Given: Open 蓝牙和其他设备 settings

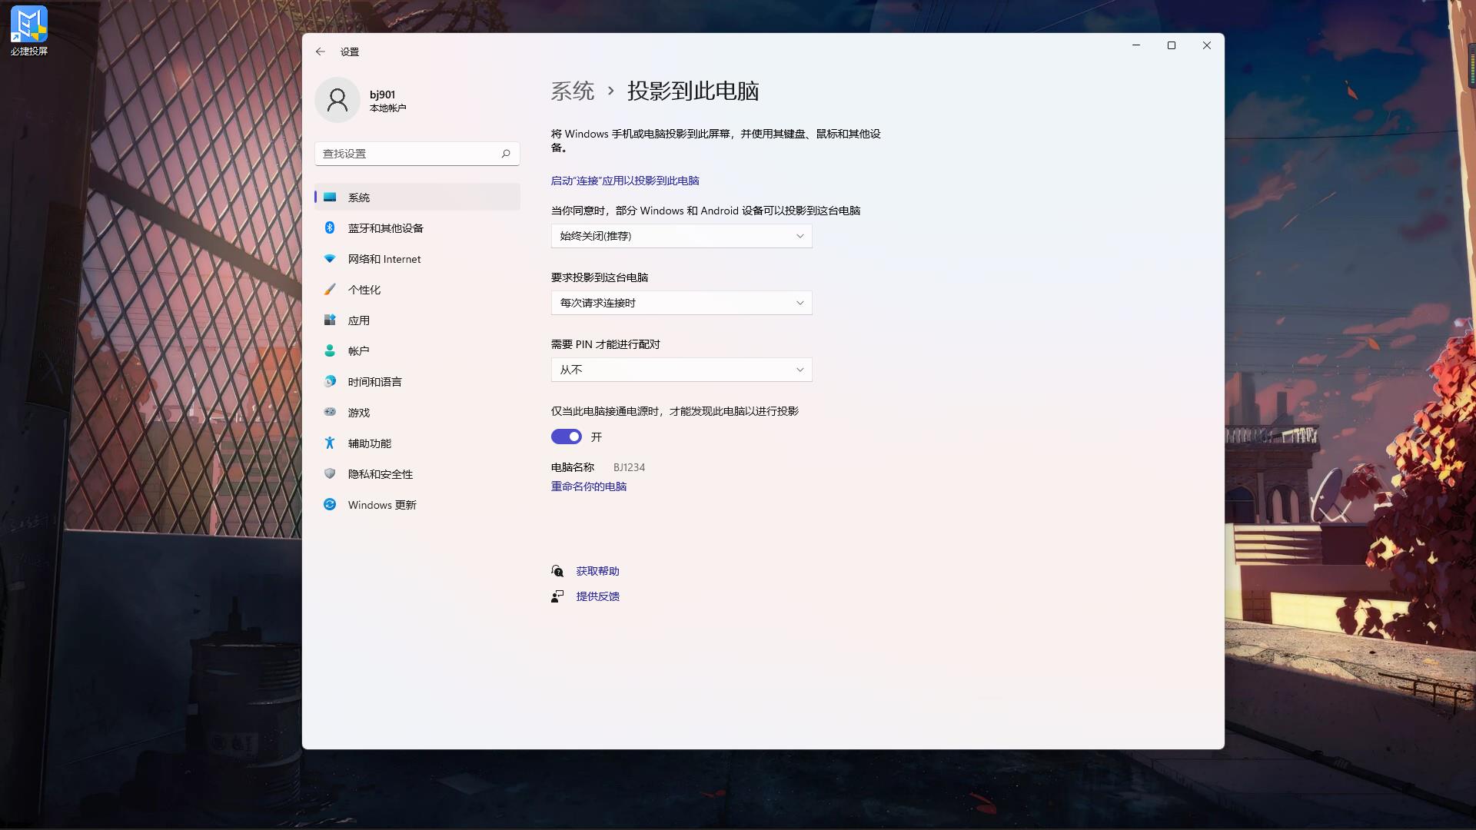Looking at the screenshot, I should pos(417,227).
